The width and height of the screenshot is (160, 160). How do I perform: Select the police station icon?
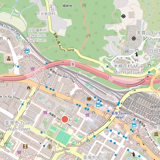9,59
